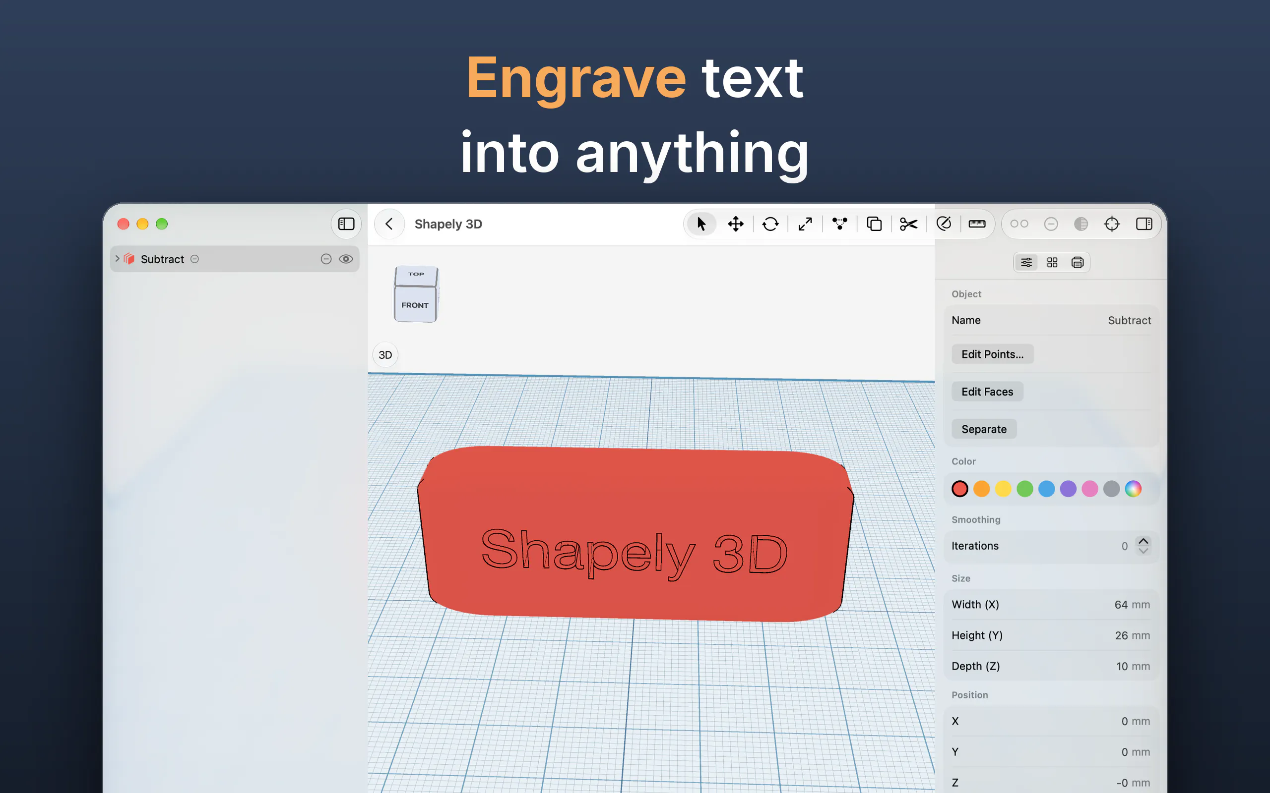The width and height of the screenshot is (1270, 793).
Task: Click the Depth (Z) value 10 mm
Action: click(1133, 666)
